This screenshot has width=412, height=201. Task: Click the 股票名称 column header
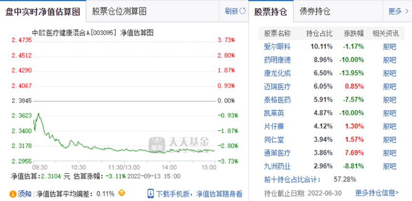(x=277, y=33)
